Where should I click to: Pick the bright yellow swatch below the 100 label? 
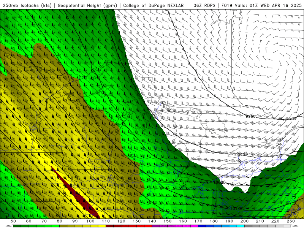(x=94, y=226)
